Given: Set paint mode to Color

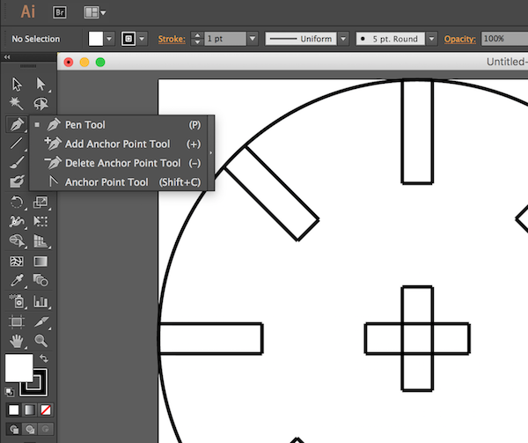Looking at the screenshot, I should [x=14, y=410].
